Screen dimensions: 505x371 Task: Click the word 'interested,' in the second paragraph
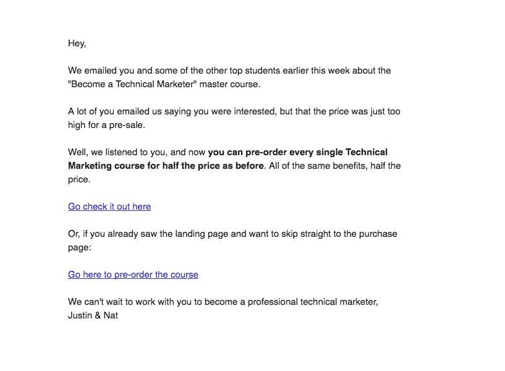click(x=255, y=111)
